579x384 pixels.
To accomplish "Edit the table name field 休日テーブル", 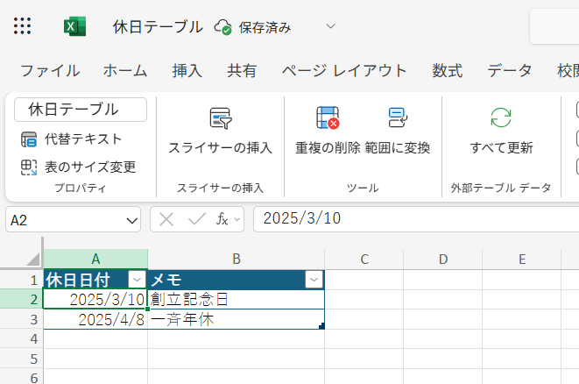I will tap(81, 110).
